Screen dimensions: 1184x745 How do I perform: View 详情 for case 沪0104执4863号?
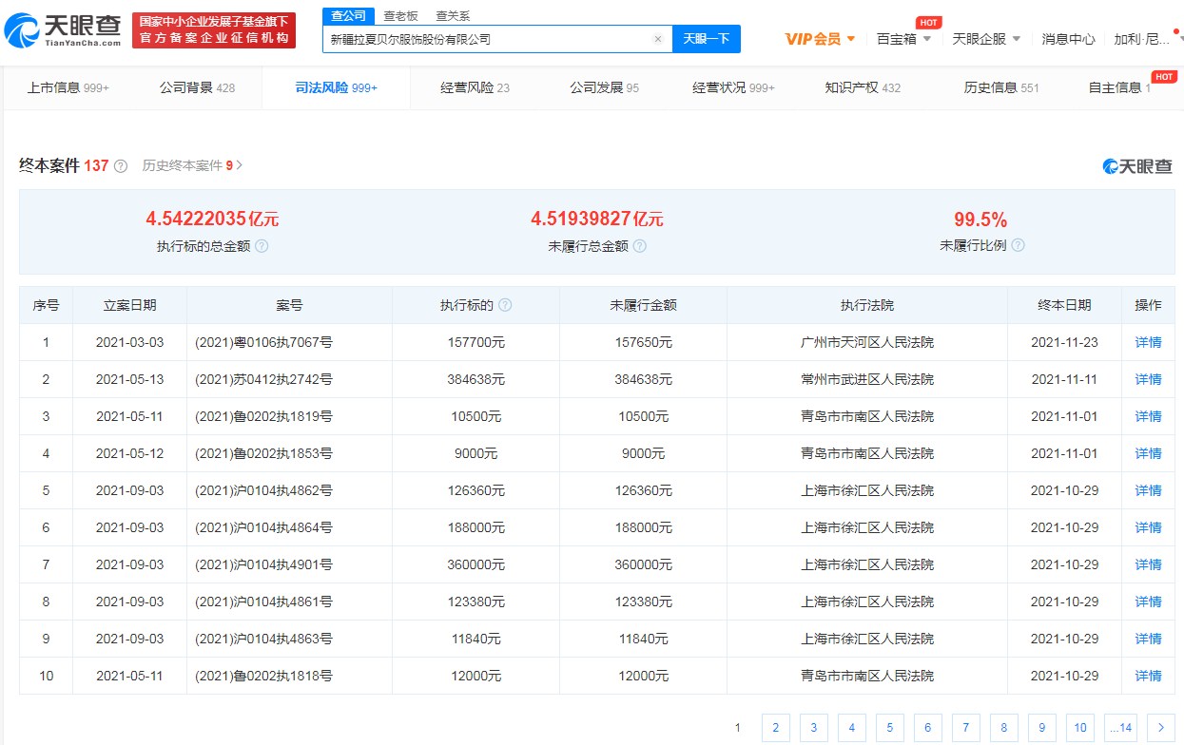(1148, 639)
